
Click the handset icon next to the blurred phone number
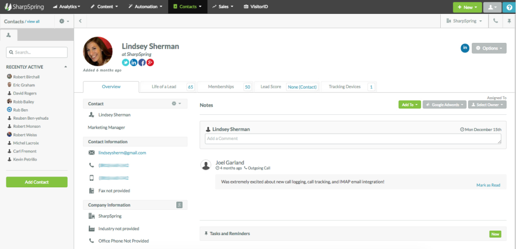tap(91, 165)
